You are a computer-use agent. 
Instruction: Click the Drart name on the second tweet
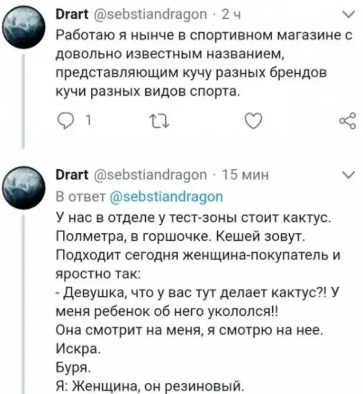click(x=69, y=176)
